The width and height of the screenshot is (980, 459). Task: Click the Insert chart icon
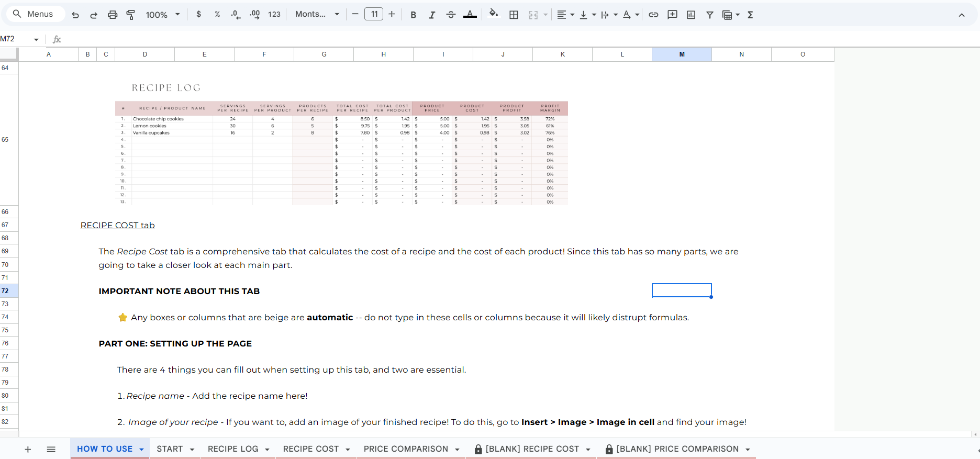tap(691, 15)
